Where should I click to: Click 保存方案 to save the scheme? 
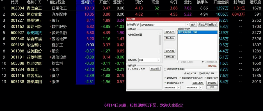(170, 57)
